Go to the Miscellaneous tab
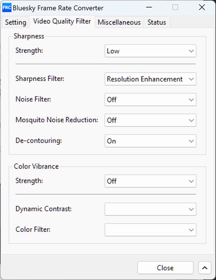The width and height of the screenshot is (216, 280). click(119, 22)
